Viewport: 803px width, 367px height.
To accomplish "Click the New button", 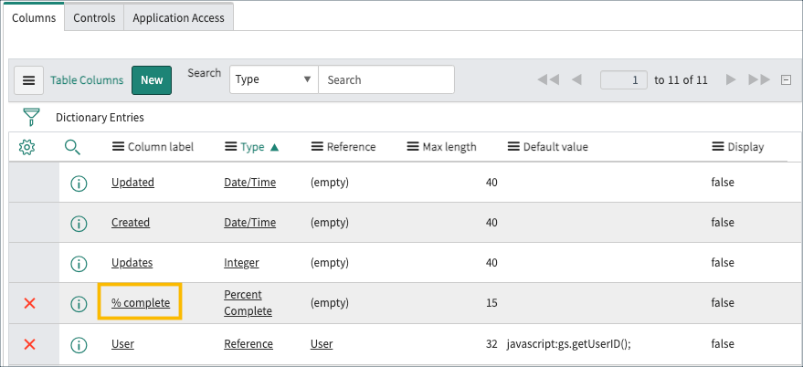I will click(x=152, y=80).
